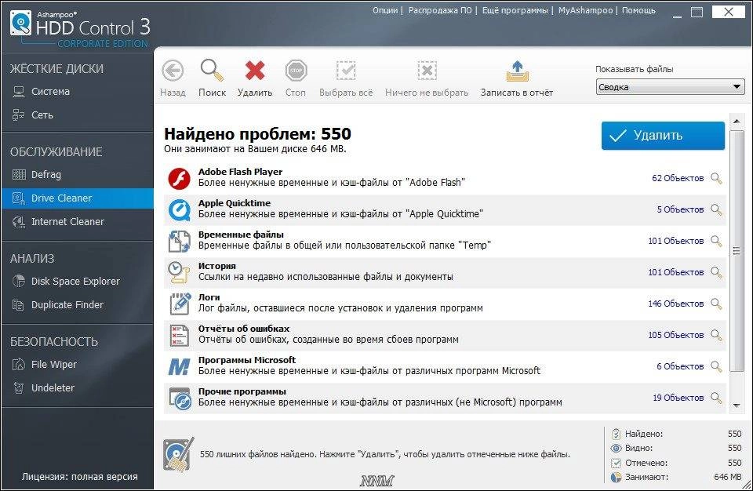Click the Занимают pie chart icon
This screenshot has height=491, width=753.
pyautogui.click(x=617, y=478)
